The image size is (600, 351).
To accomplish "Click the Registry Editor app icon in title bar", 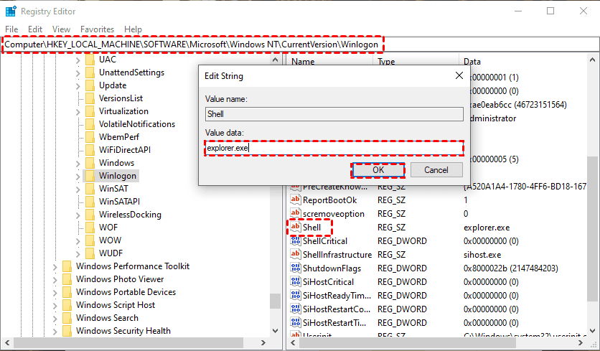I will point(11,11).
